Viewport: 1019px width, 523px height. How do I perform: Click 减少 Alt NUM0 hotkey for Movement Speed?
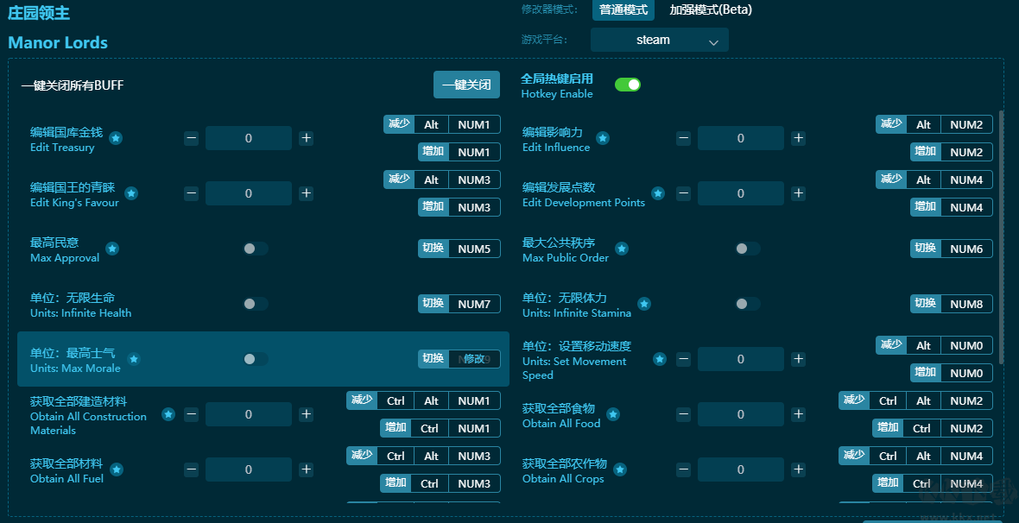(x=934, y=345)
